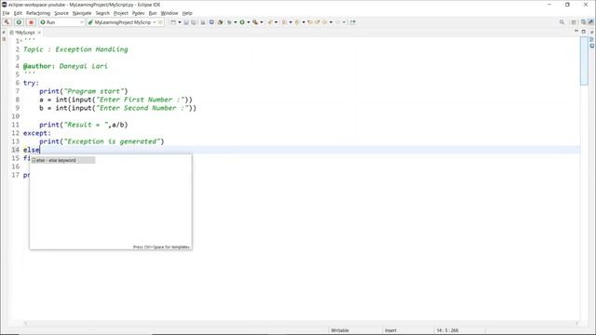The height and width of the screenshot is (335, 596).
Task: Expand the Debug dropdown arrow
Action: (236, 22)
